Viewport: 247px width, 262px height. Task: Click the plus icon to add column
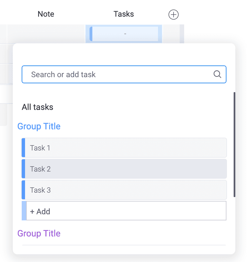(173, 14)
